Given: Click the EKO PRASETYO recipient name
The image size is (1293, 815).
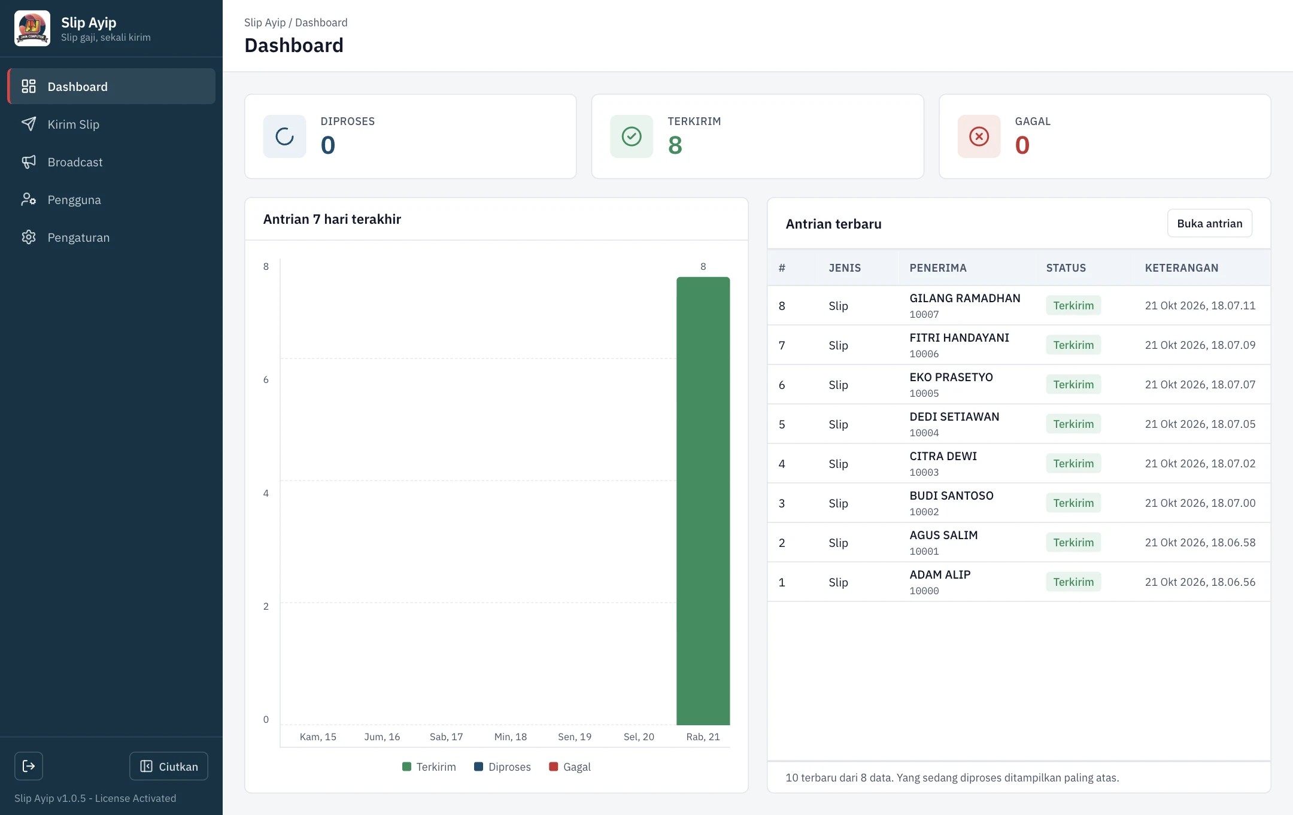Looking at the screenshot, I should tap(951, 377).
